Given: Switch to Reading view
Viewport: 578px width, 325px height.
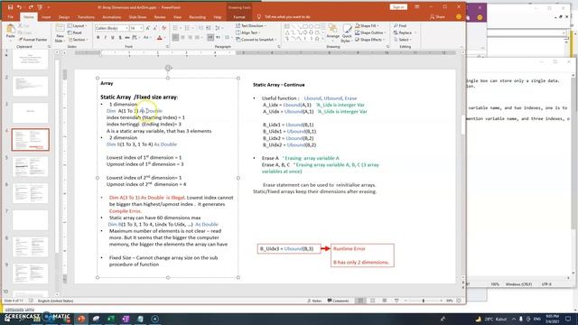Looking at the screenshot, I should 384,301.
